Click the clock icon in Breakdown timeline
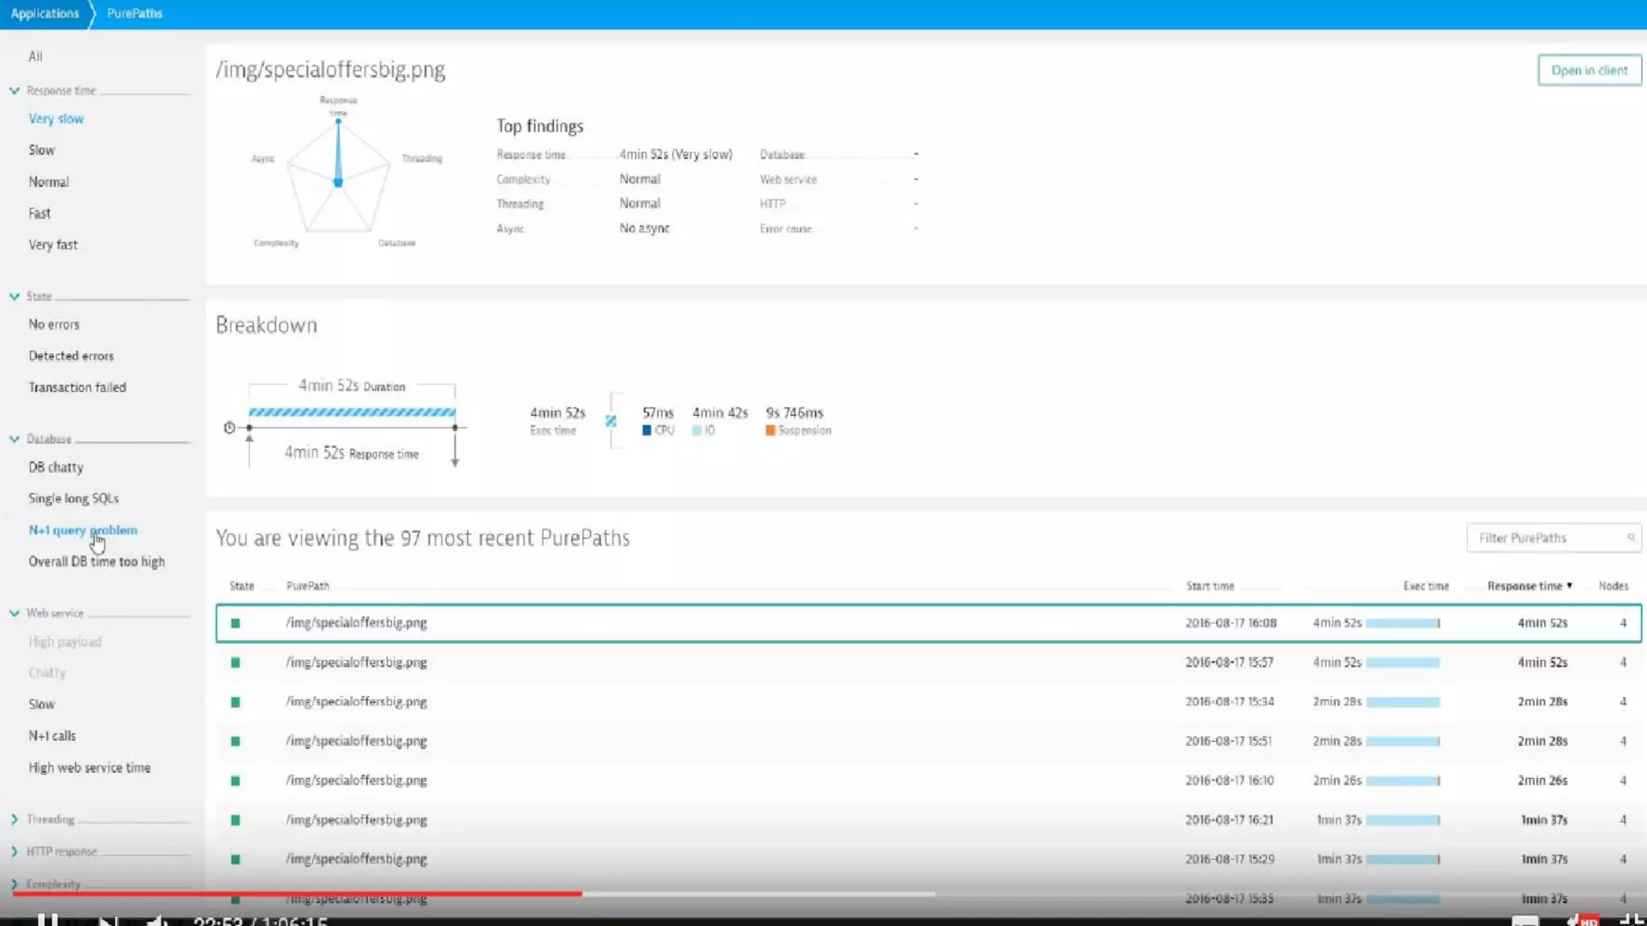Viewport: 1647px width, 926px height. pyautogui.click(x=229, y=428)
